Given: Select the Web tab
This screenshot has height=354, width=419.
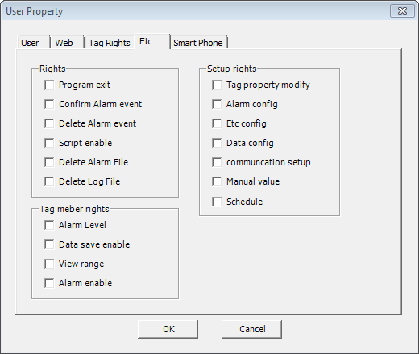Looking at the screenshot, I should 64,43.
